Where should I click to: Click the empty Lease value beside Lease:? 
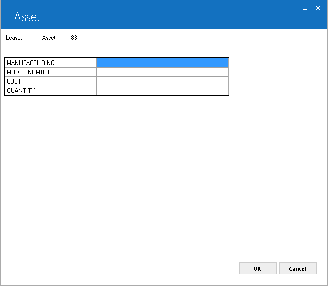point(31,38)
